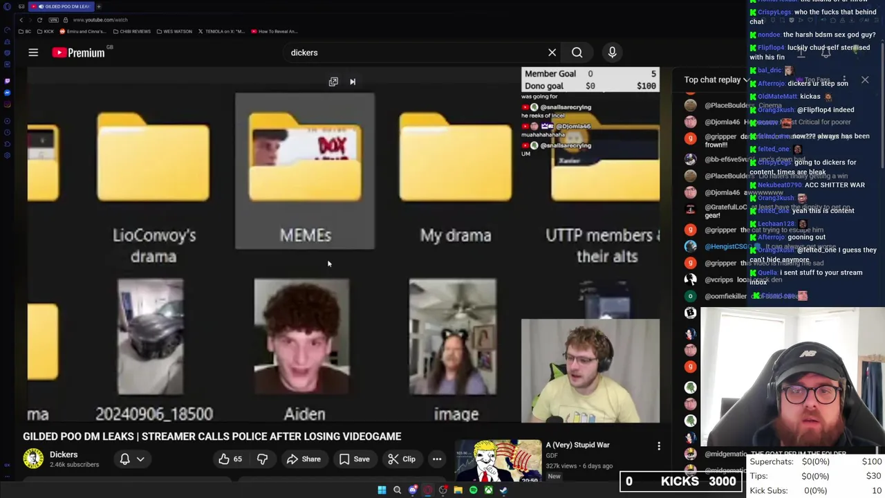Expand the notification options chevron

(140, 459)
